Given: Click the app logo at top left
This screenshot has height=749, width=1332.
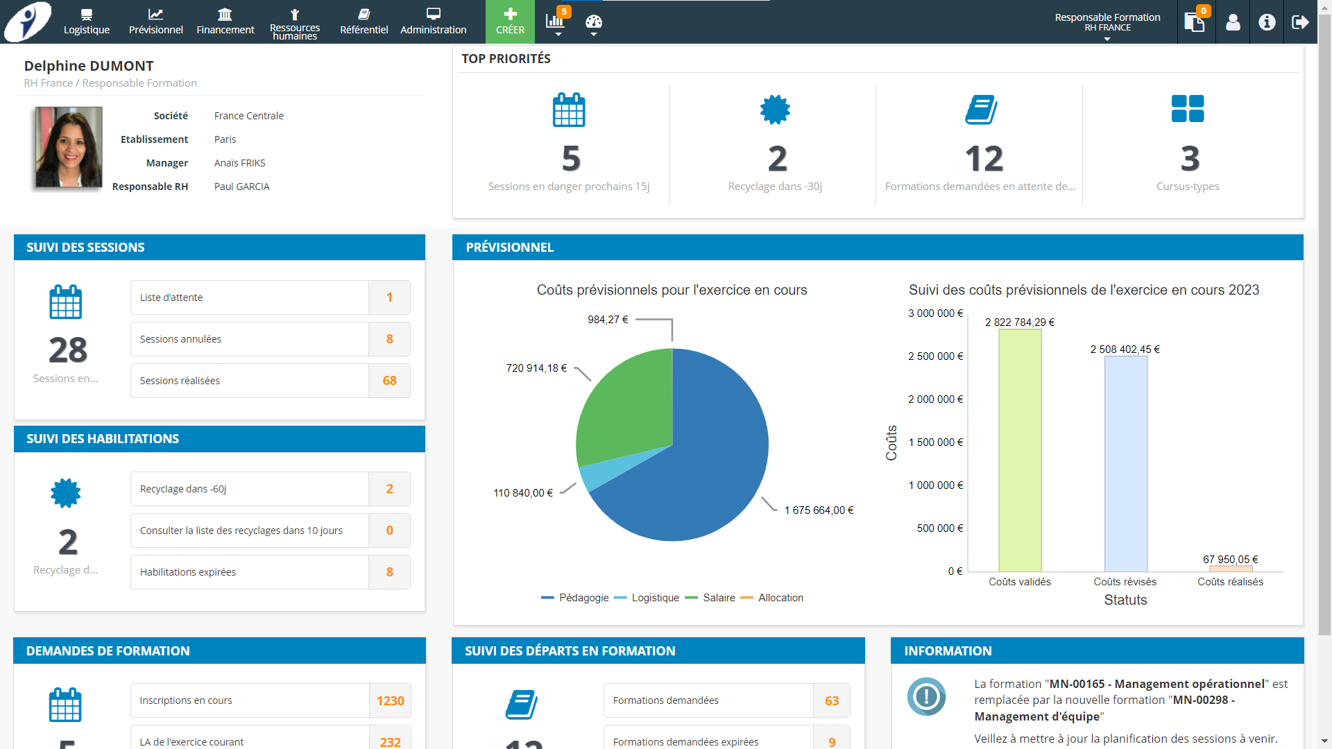Looking at the screenshot, I should point(28,21).
